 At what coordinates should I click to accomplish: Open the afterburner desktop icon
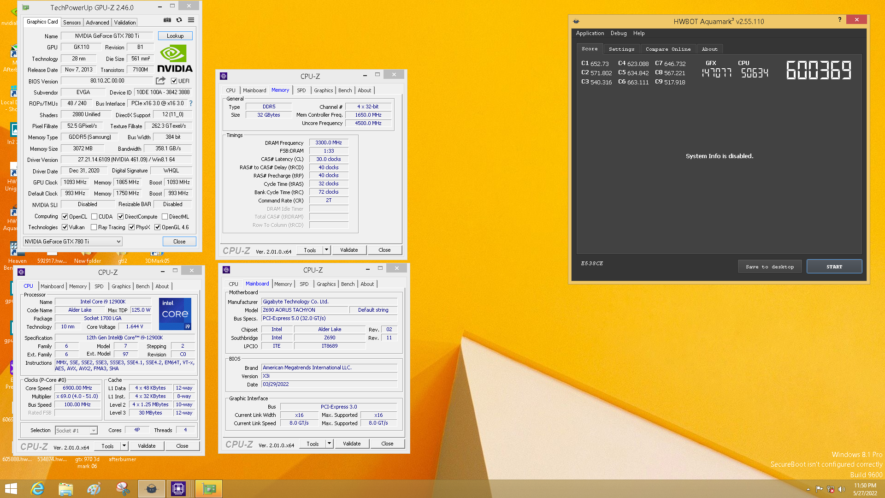[122, 459]
